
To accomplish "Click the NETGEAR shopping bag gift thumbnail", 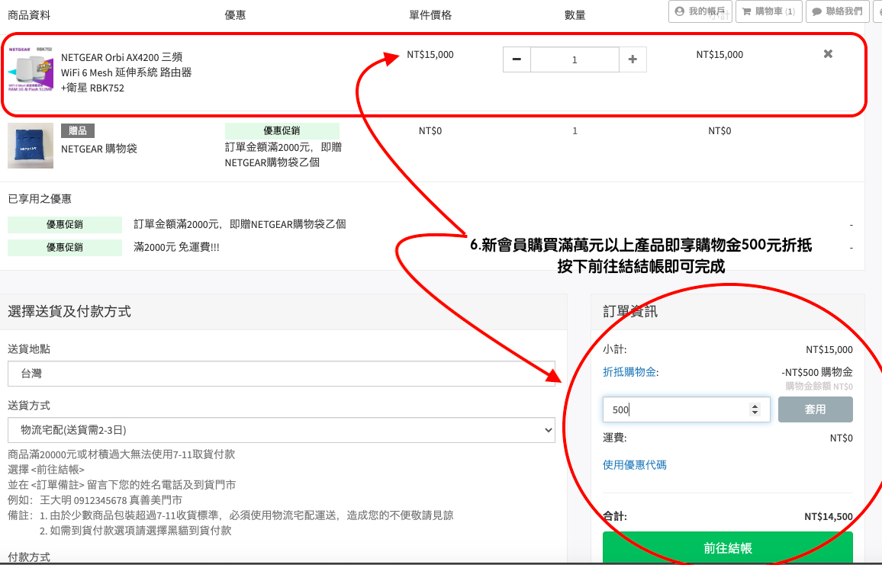I will 31,145.
